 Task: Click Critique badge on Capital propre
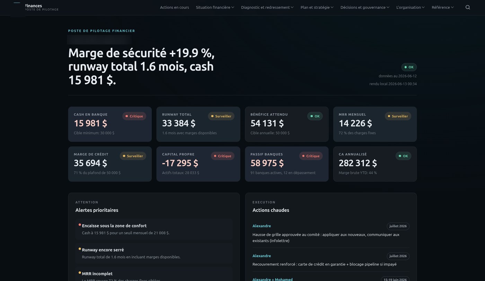pyautogui.click(x=222, y=156)
